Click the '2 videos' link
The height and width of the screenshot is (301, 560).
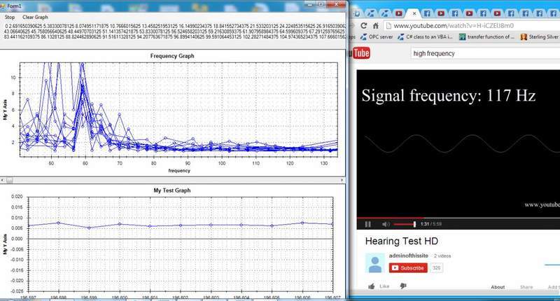pos(442,256)
